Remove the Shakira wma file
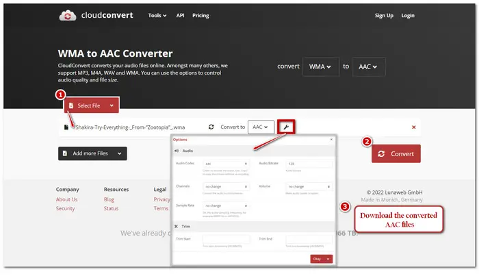 point(413,127)
